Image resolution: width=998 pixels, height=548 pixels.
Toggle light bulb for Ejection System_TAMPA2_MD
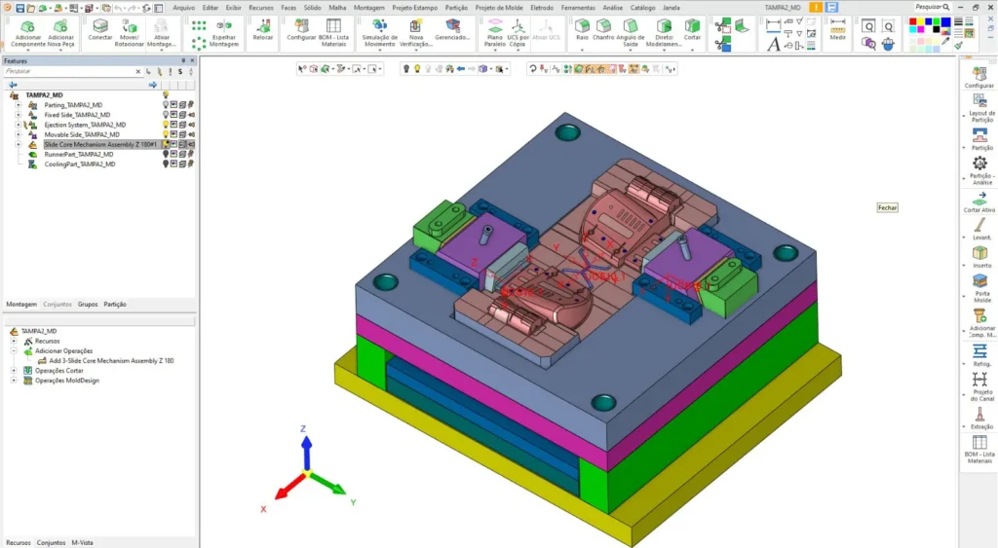coord(166,125)
